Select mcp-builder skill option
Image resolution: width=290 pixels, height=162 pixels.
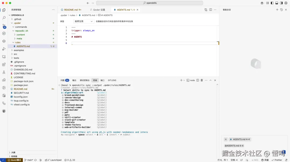click(71, 110)
